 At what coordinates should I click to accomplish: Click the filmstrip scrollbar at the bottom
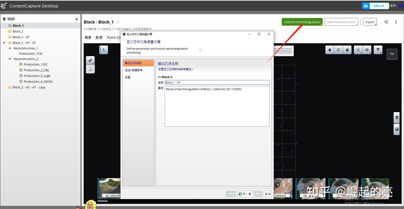pos(103,201)
